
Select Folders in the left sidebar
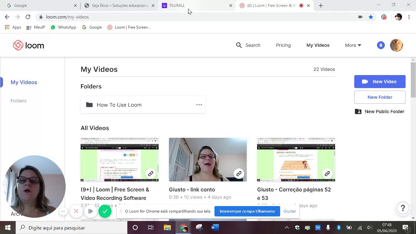[x=19, y=101]
